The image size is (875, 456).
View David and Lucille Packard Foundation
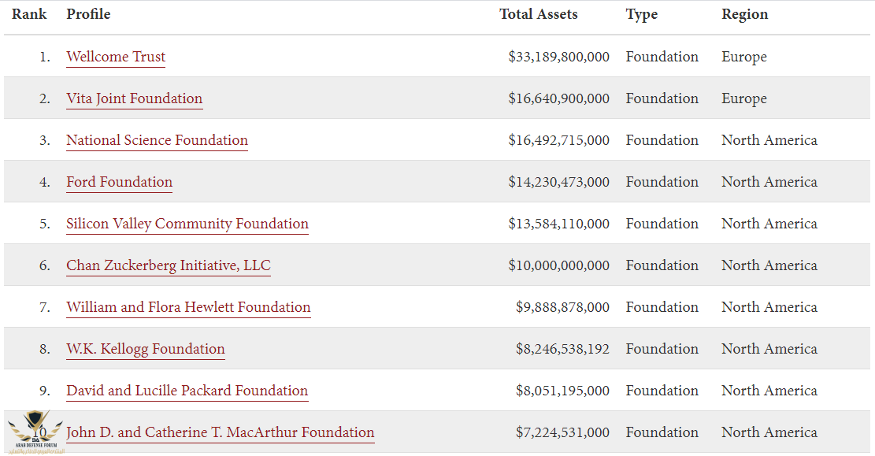coord(187,391)
